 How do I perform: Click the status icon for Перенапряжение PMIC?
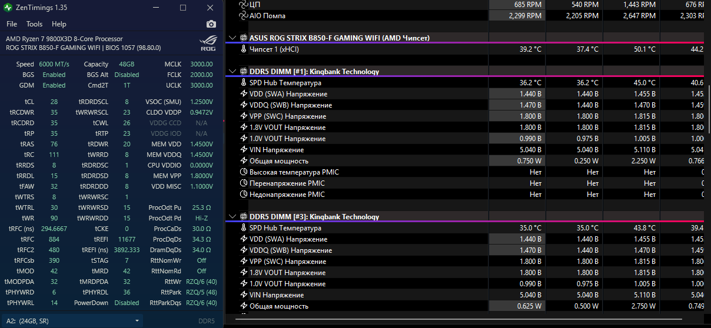(x=244, y=183)
